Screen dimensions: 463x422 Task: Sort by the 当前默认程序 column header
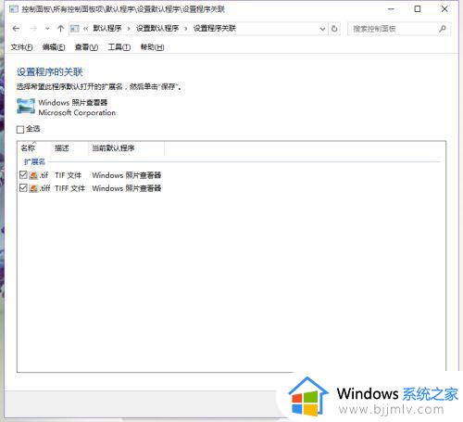126,148
